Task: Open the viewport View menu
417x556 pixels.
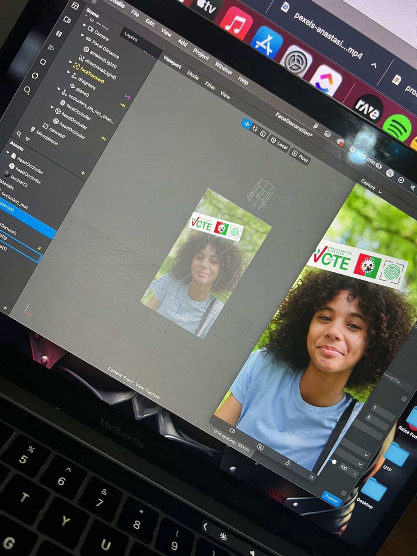Action: (x=225, y=95)
